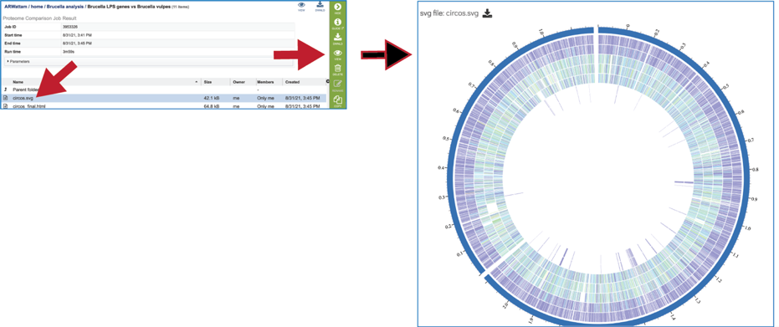Viewport: 779px width, 327px height.
Task: Click the Size column header
Action: [208, 81]
